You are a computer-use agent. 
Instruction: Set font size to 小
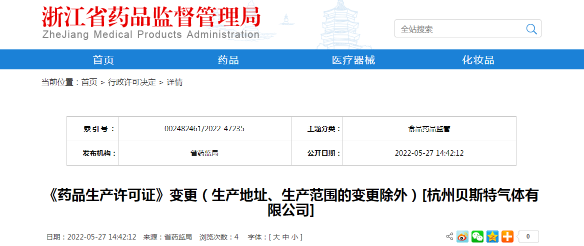294,237
